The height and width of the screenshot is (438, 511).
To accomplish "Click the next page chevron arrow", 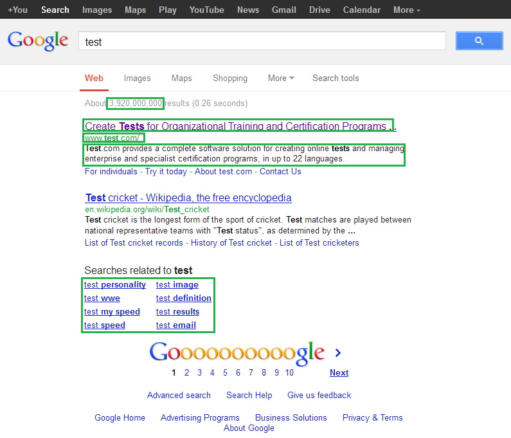I will [338, 352].
